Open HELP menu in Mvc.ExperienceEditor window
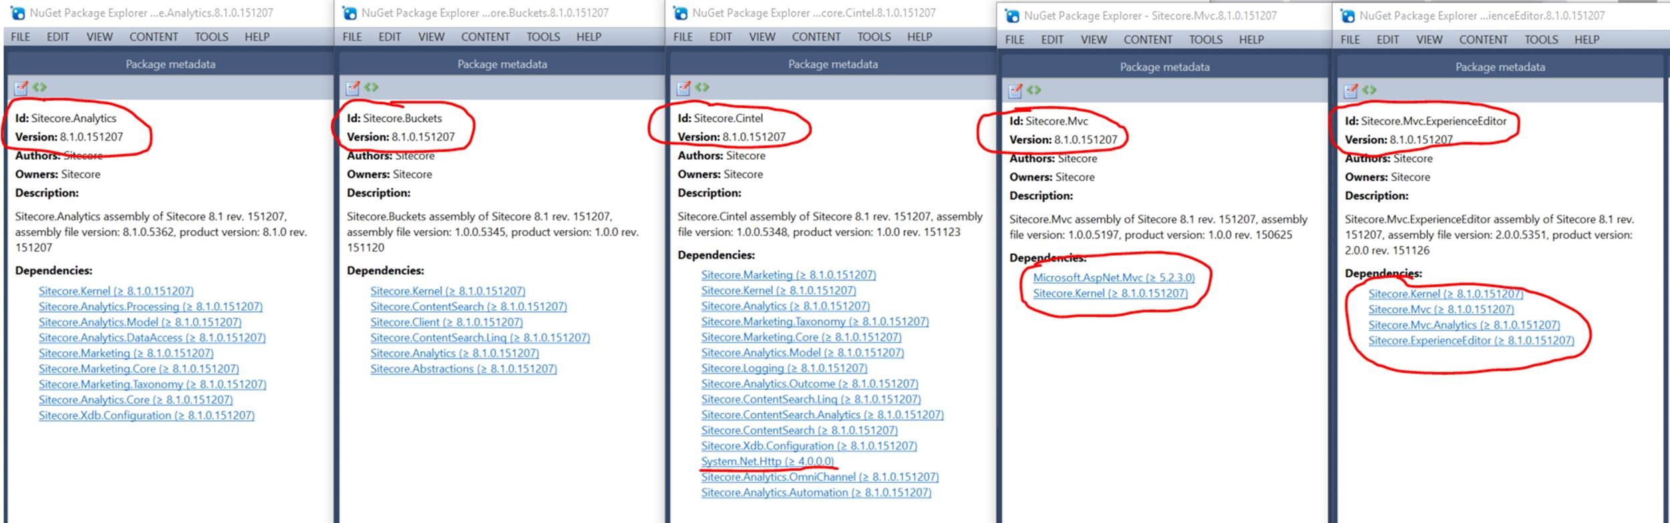Viewport: 1670px width, 523px height. click(x=1586, y=39)
